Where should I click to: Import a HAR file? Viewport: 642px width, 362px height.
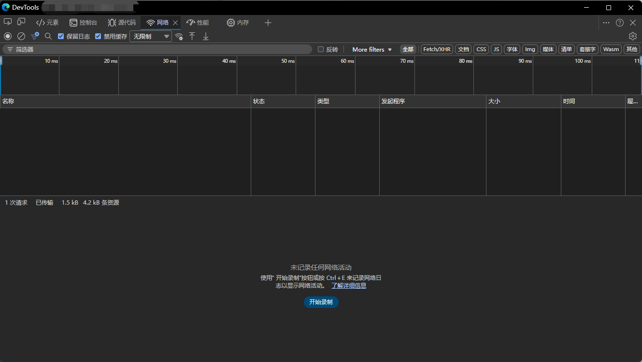(x=192, y=36)
